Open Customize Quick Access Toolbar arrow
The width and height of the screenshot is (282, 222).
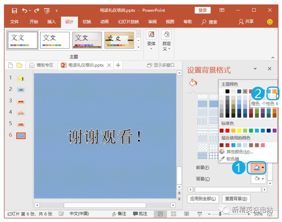tap(56, 11)
